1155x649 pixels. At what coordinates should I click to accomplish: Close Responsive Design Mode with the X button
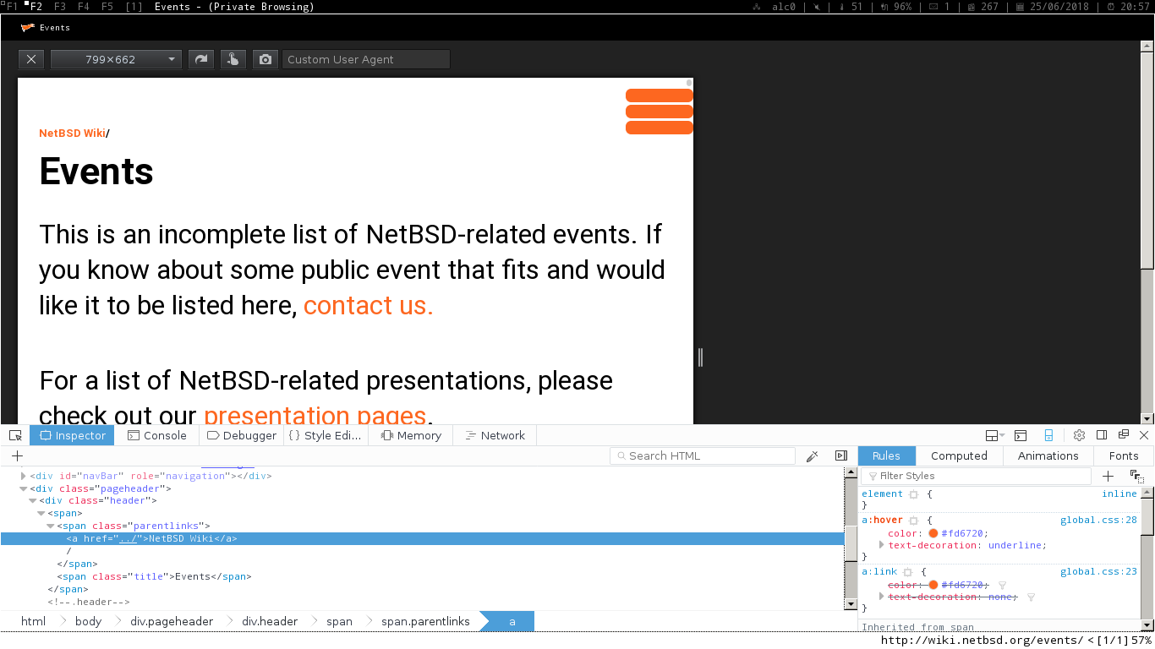click(31, 59)
